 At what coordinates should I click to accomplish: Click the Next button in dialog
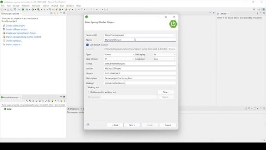click(x=132, y=125)
